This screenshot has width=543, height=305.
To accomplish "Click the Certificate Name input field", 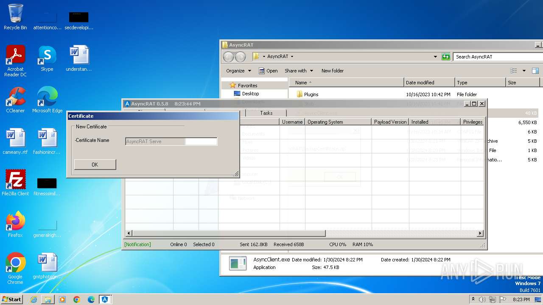I will [x=171, y=141].
